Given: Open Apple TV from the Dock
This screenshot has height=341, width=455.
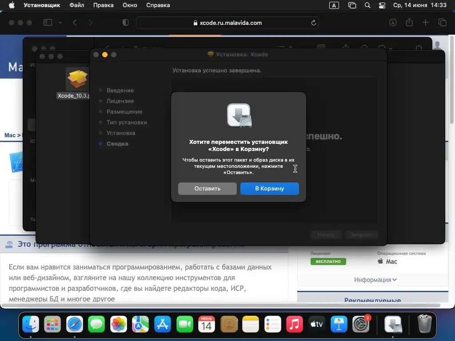Looking at the screenshot, I should point(316,324).
